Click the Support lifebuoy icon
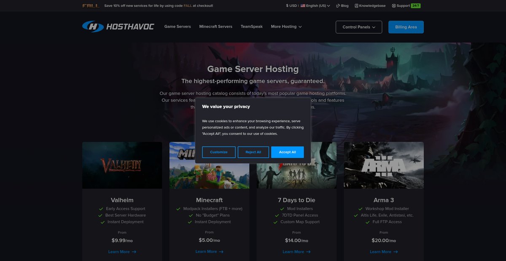Screen dimensions: 506x261 (394, 6)
